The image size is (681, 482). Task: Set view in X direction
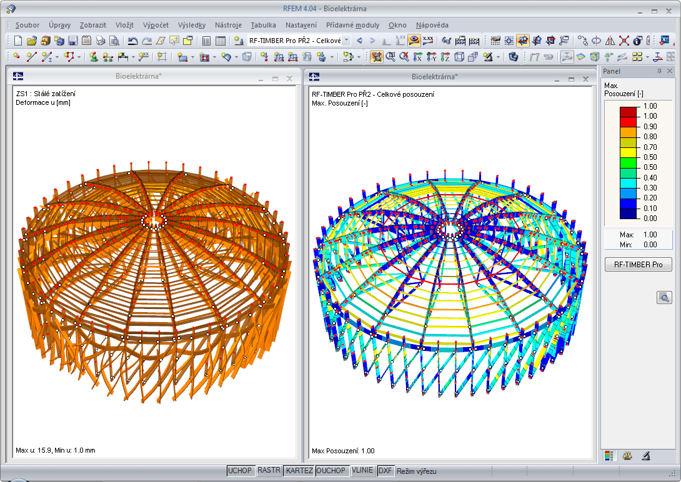coord(418,56)
